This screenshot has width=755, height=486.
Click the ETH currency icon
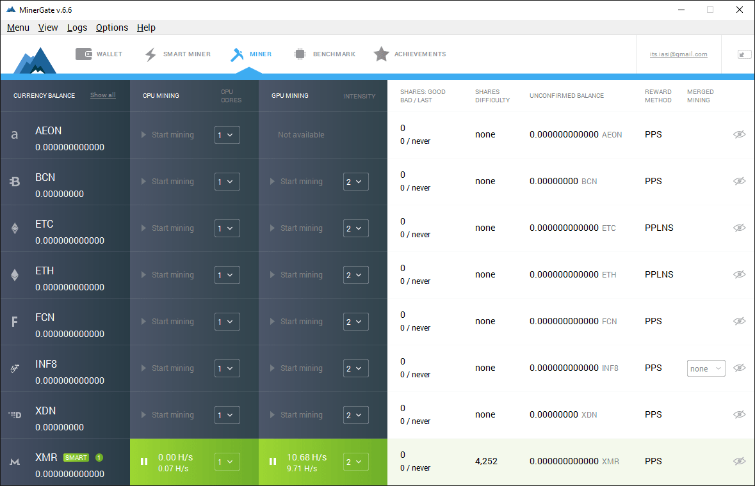[15, 275]
